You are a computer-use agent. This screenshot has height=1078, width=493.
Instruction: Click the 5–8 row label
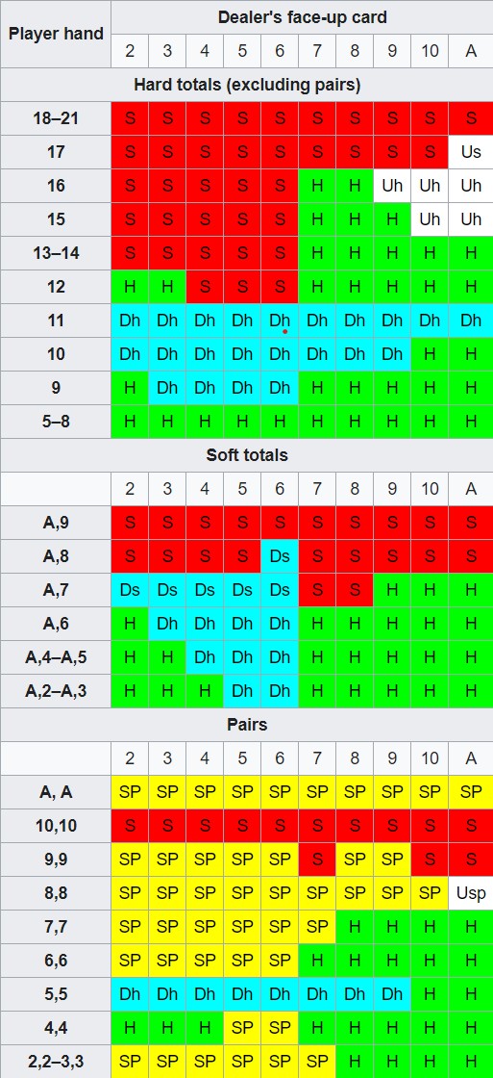point(56,422)
